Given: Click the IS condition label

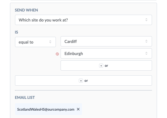Looking at the screenshot, I should (x=16, y=32).
